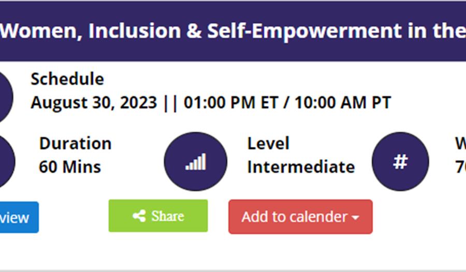Expand the Add to calender dropdown caret
The image size is (466, 272).
pos(355,218)
